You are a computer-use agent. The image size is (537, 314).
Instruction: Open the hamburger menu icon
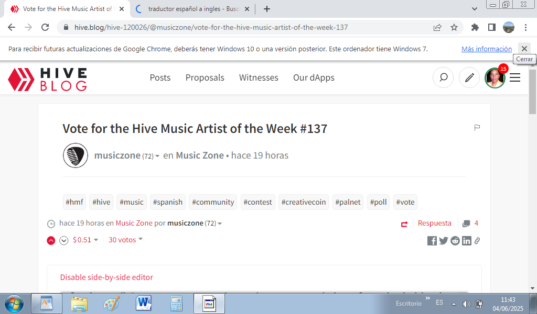pyautogui.click(x=515, y=77)
